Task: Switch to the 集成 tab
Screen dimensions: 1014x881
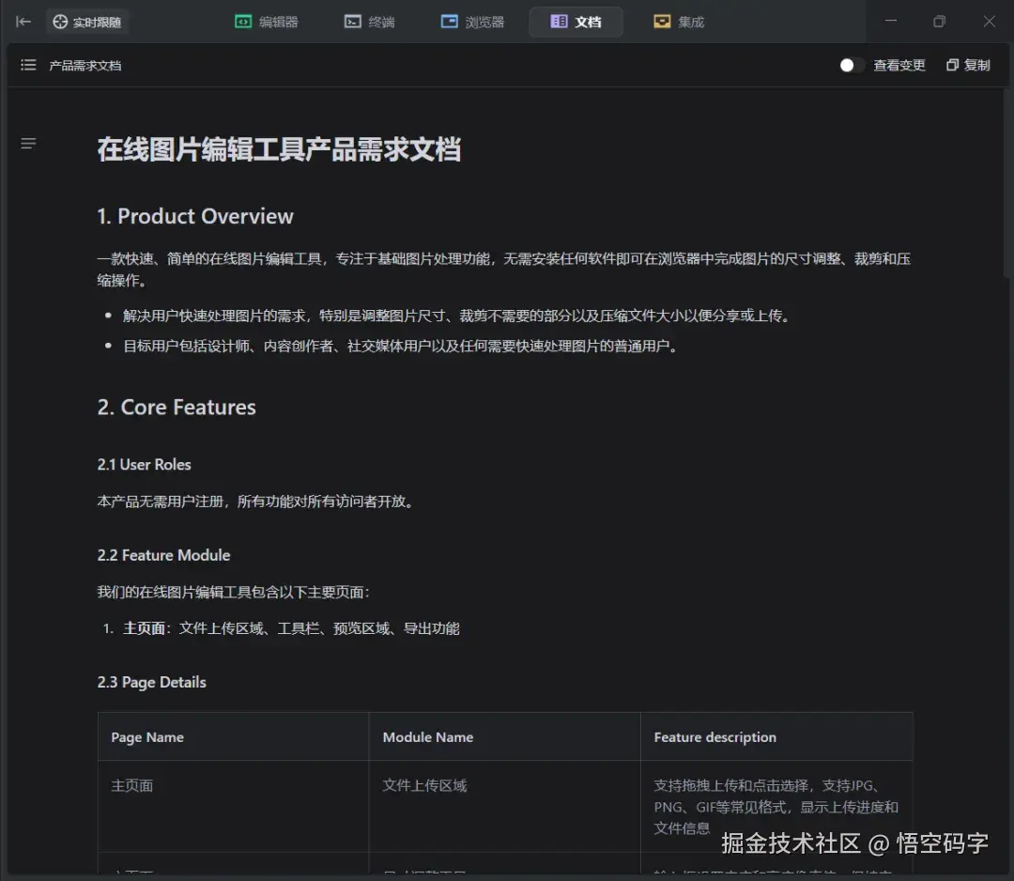Action: click(678, 21)
